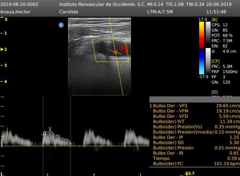This screenshot has height=176, width=240.
Task: Click the [B] mode parameters header
Action: click(x=215, y=20)
